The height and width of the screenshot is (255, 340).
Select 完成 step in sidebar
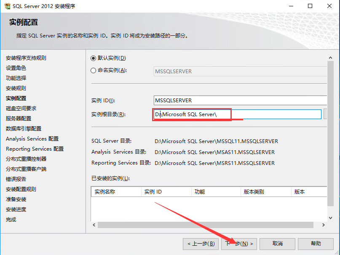(11, 220)
